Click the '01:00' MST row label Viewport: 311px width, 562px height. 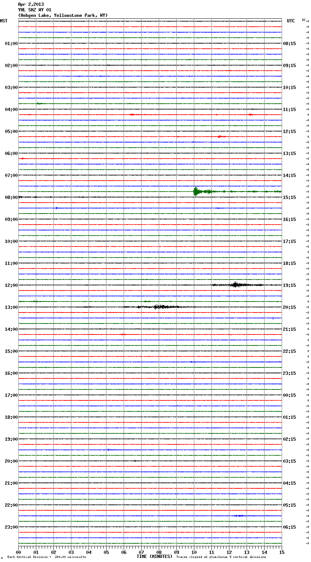point(11,44)
